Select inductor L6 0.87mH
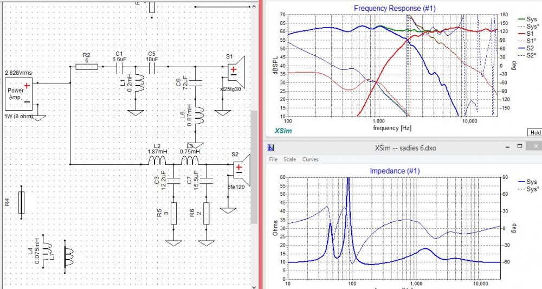The width and height of the screenshot is (542, 289). [x=198, y=116]
